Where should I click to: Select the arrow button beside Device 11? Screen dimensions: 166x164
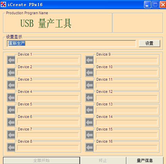coord(90,85)
